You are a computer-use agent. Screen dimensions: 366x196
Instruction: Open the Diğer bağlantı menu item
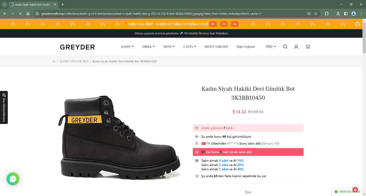[x=245, y=47]
